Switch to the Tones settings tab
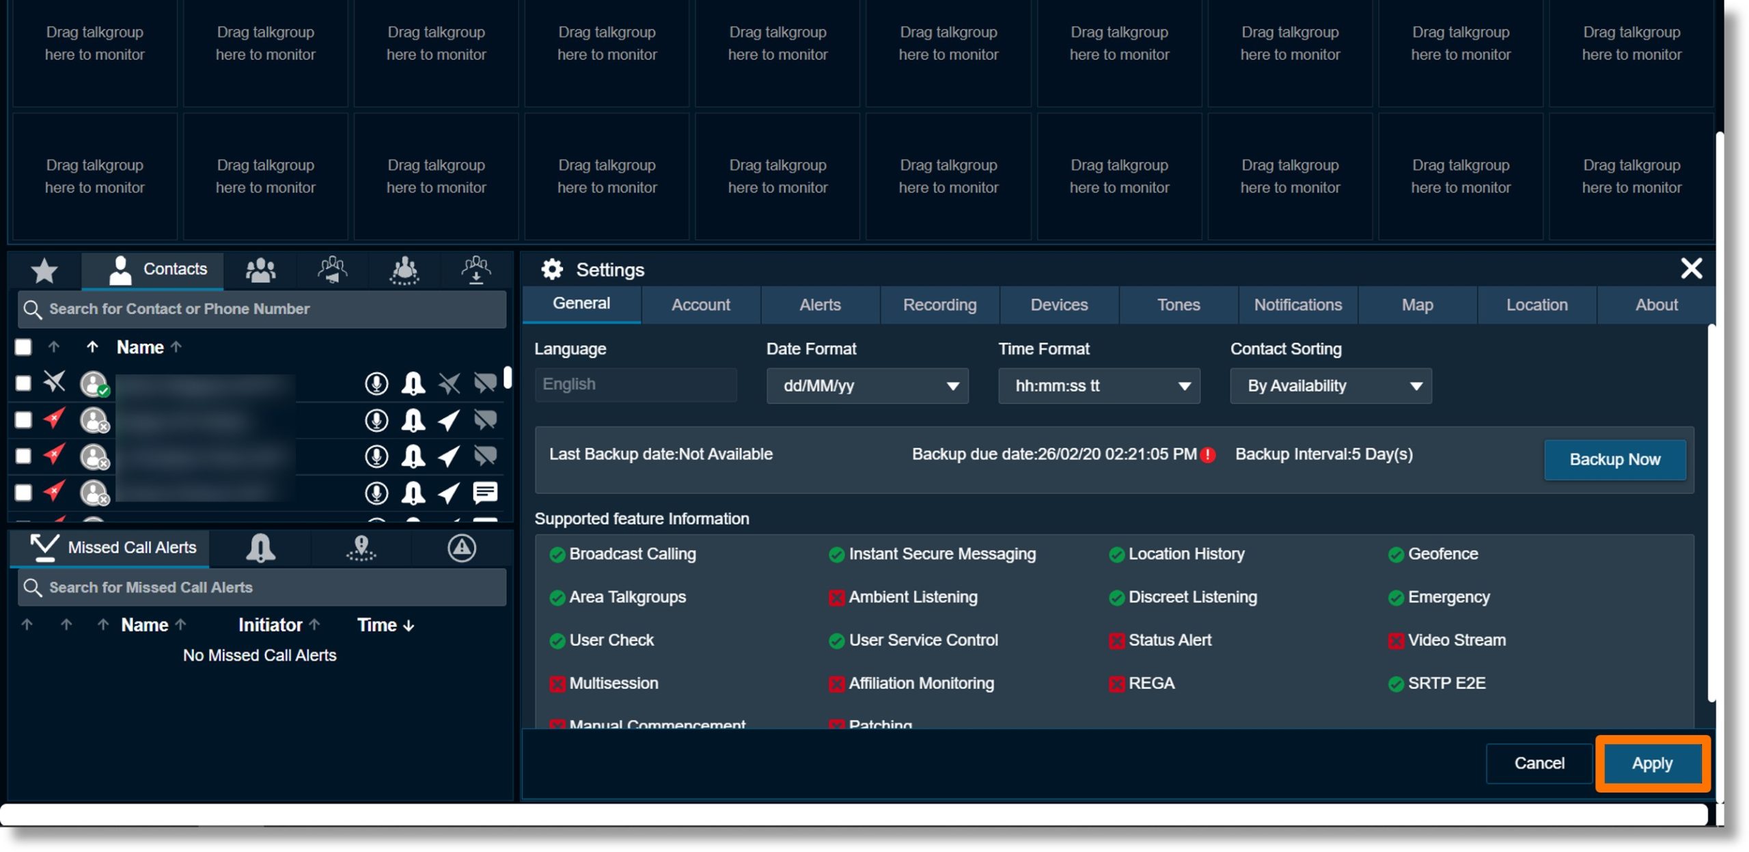Image resolution: width=1749 pixels, height=852 pixels. point(1179,305)
